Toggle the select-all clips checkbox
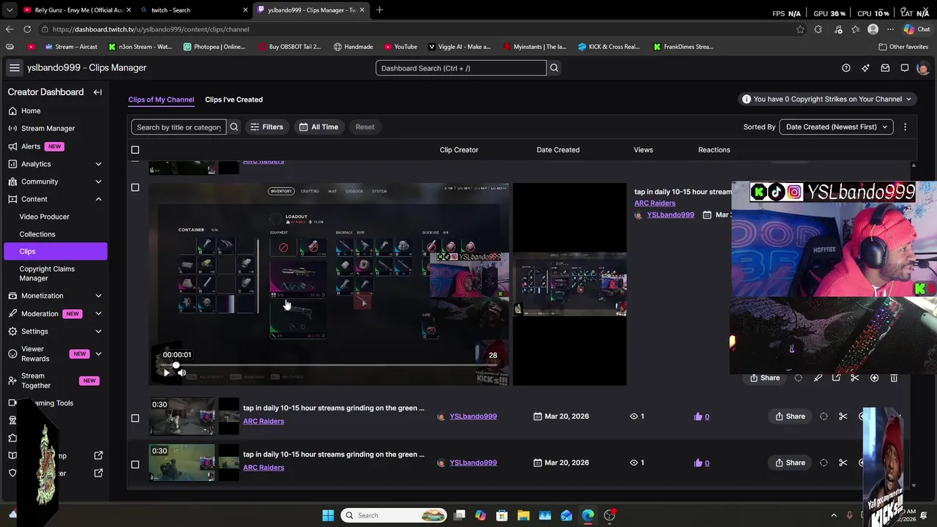 (135, 150)
